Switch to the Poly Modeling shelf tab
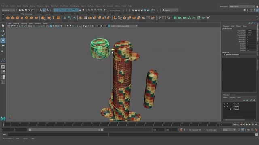The height and width of the screenshot is (145, 259). pyautogui.click(x=26, y=14)
